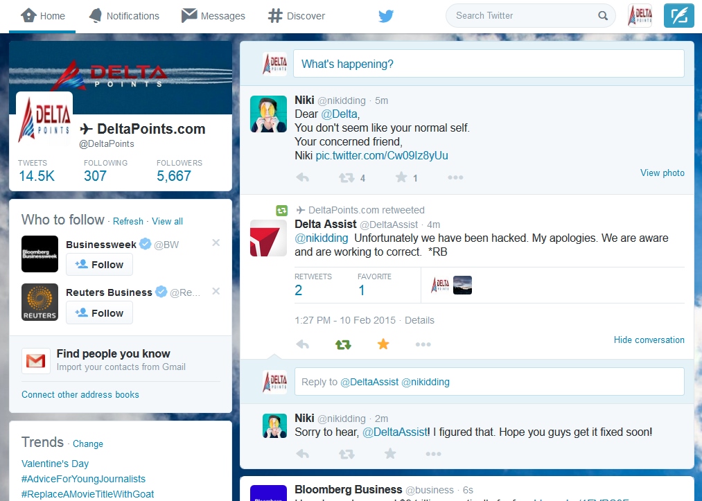Click the What's happening compose box

pyautogui.click(x=488, y=64)
